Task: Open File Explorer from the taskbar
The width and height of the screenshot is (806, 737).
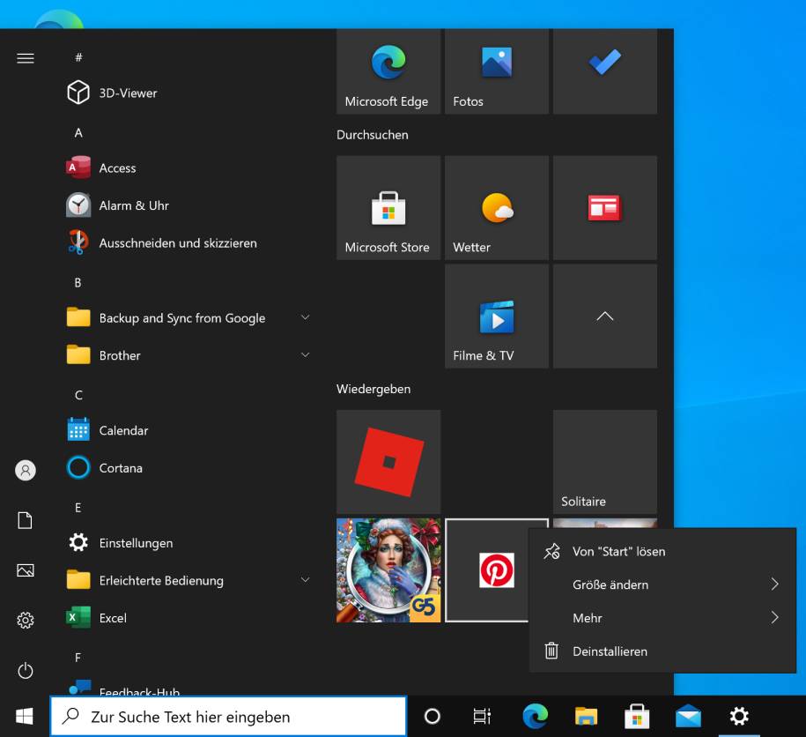Action: (586, 717)
